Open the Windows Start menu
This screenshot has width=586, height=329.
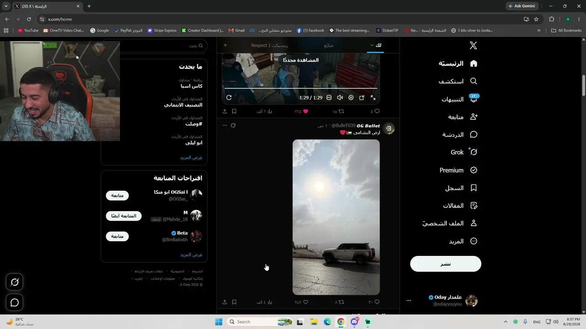tap(219, 322)
